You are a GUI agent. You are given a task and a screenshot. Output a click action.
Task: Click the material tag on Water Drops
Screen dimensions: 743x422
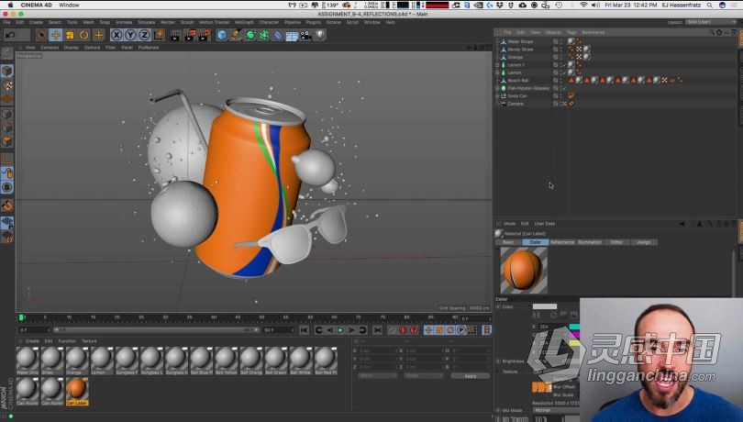[571, 41]
